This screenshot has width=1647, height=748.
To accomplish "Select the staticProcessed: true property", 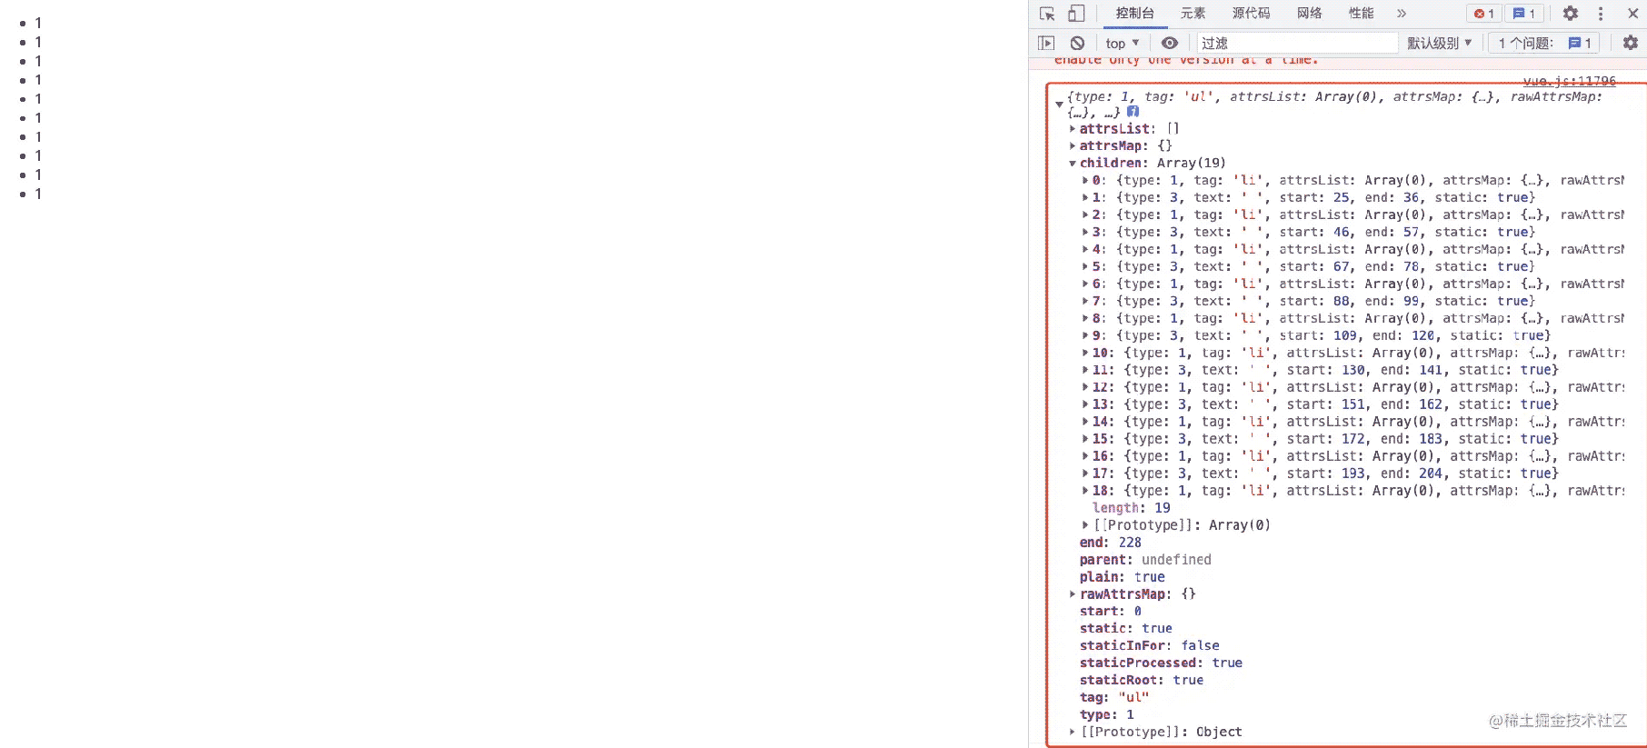I will click(x=1161, y=663).
